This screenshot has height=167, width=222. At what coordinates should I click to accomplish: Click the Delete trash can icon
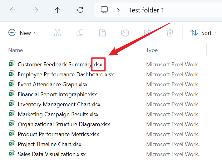pos(170,33)
